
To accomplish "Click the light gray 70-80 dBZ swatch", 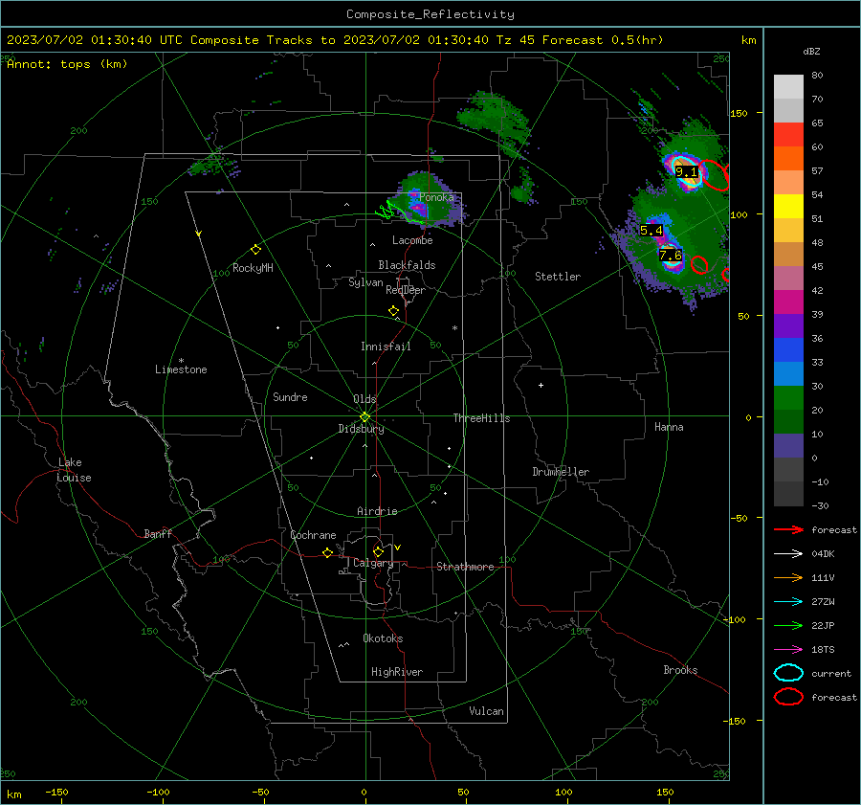I will pos(788,86).
